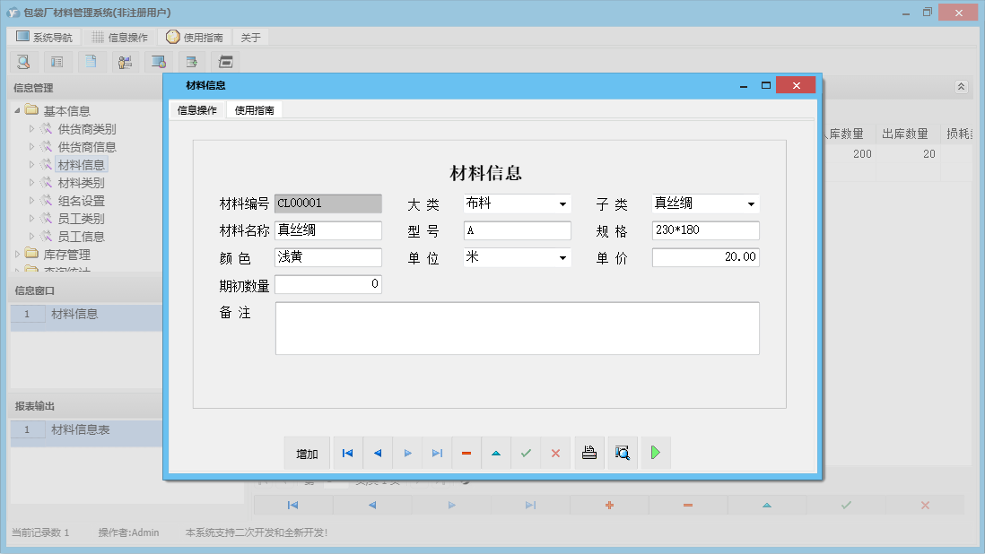Screen dimensions: 985x554
Task: Open the 大类 dropdown
Action: [562, 204]
